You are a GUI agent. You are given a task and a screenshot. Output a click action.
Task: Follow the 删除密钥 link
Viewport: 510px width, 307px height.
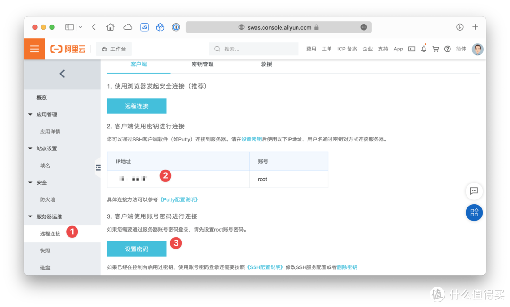347,267
